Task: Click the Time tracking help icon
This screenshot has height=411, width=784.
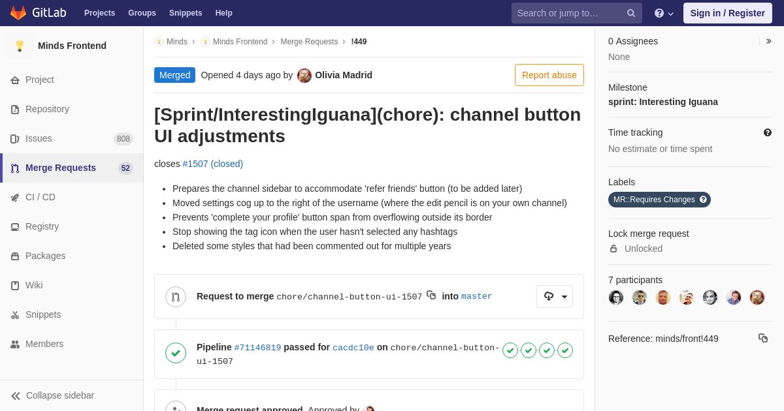Action: pos(767,132)
